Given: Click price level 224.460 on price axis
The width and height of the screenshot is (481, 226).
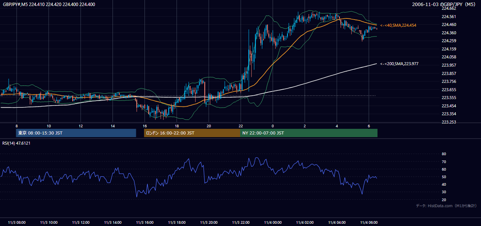Looking at the screenshot, I should [x=449, y=24].
